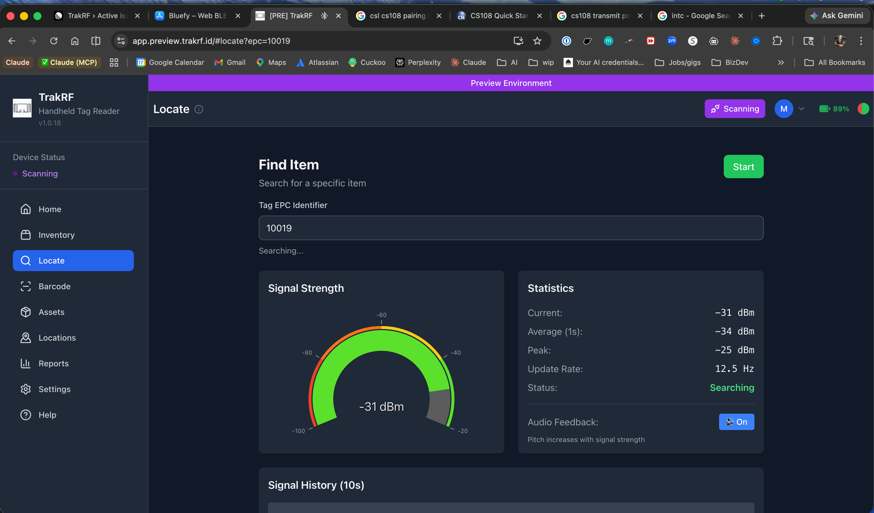This screenshot has width=874, height=513.
Task: Click the info icon next to Locate
Action: pyautogui.click(x=199, y=109)
